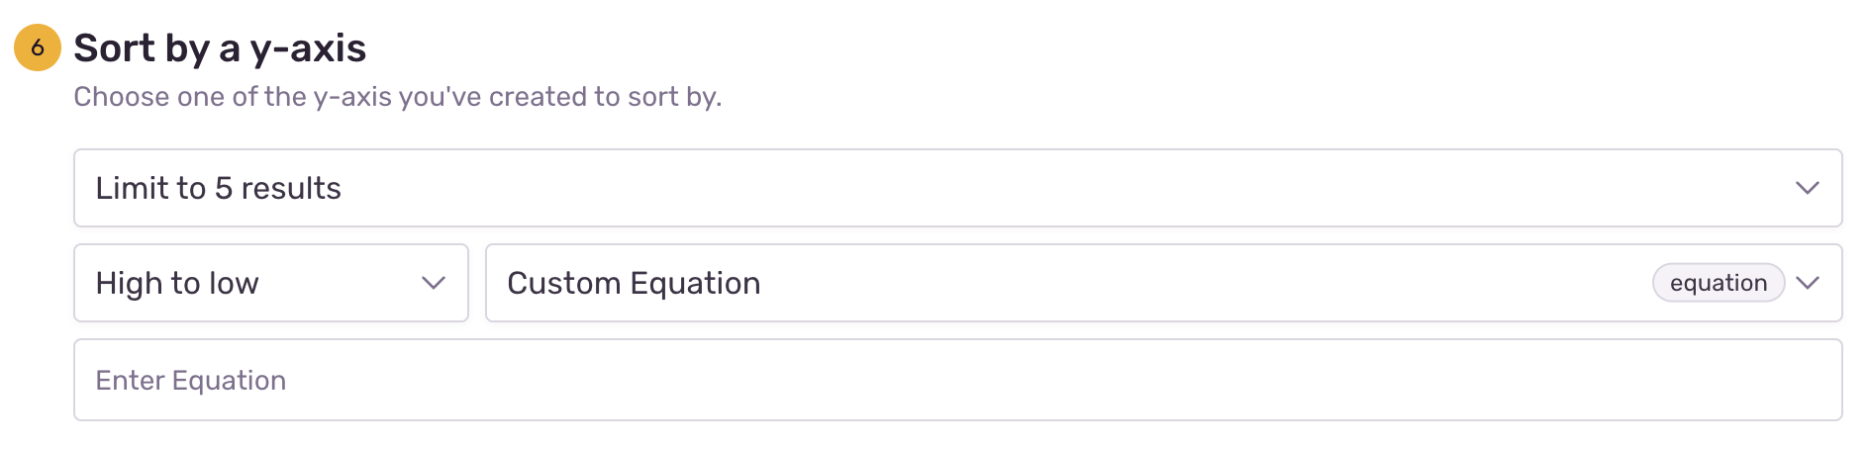Click the y-axis sort description text
This screenshot has width=1867, height=449.
(x=397, y=97)
